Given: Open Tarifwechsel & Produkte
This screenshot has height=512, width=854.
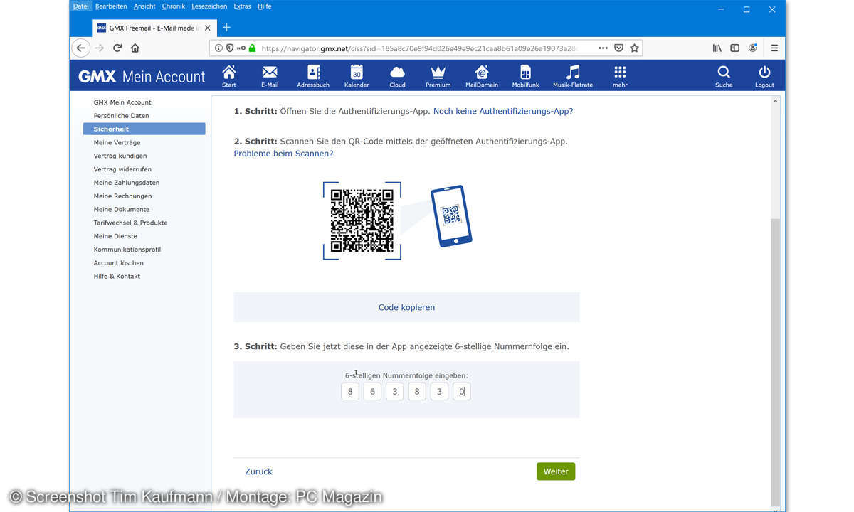Looking at the screenshot, I should click(x=130, y=223).
